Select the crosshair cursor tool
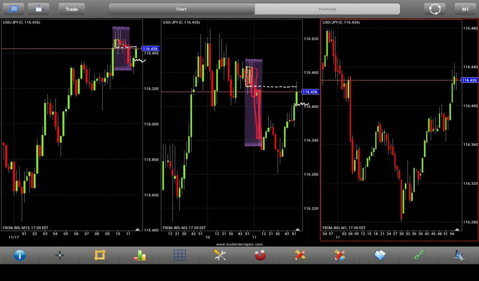Screen dimensions: 479x281 [x=60, y=255]
